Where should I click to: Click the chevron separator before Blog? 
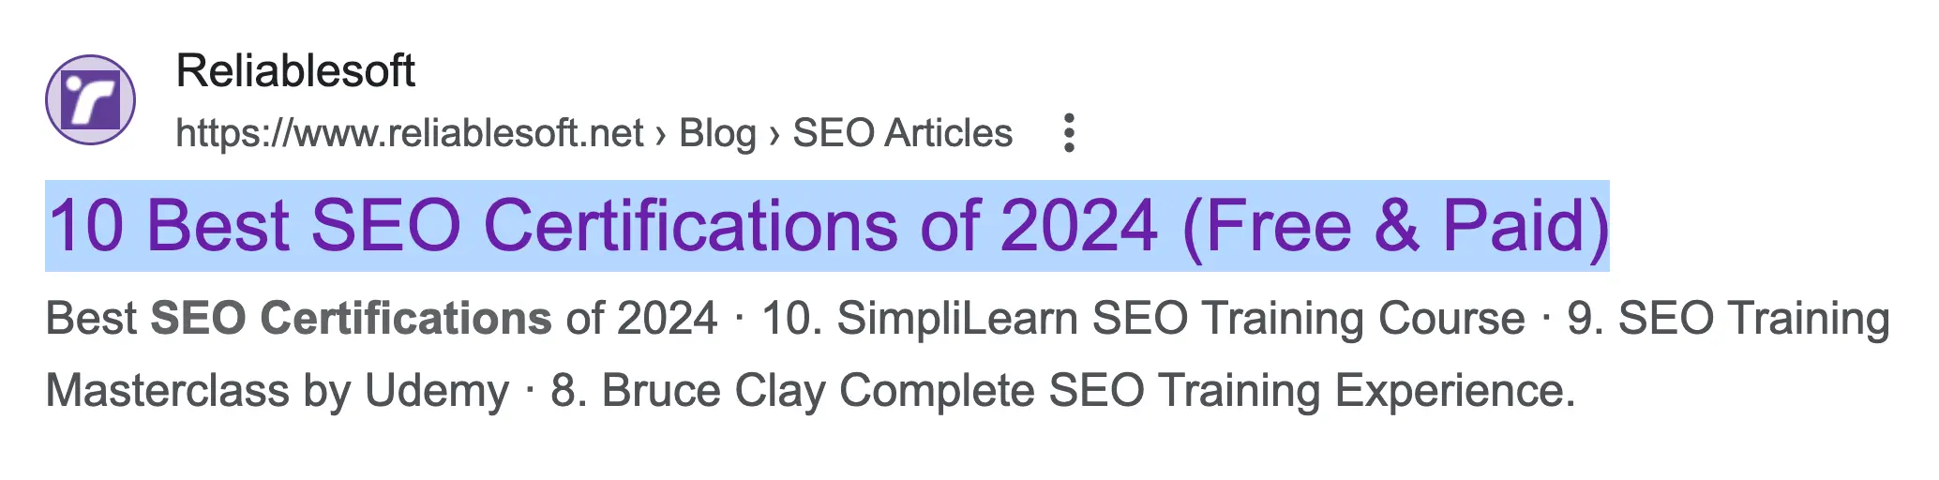(661, 135)
